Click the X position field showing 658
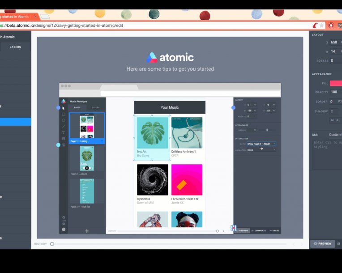Viewport: 342px width, 273px height. [x=335, y=42]
